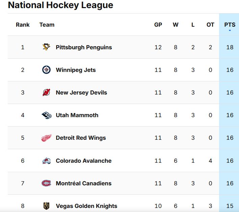Click the Team column header

pyautogui.click(x=47, y=25)
